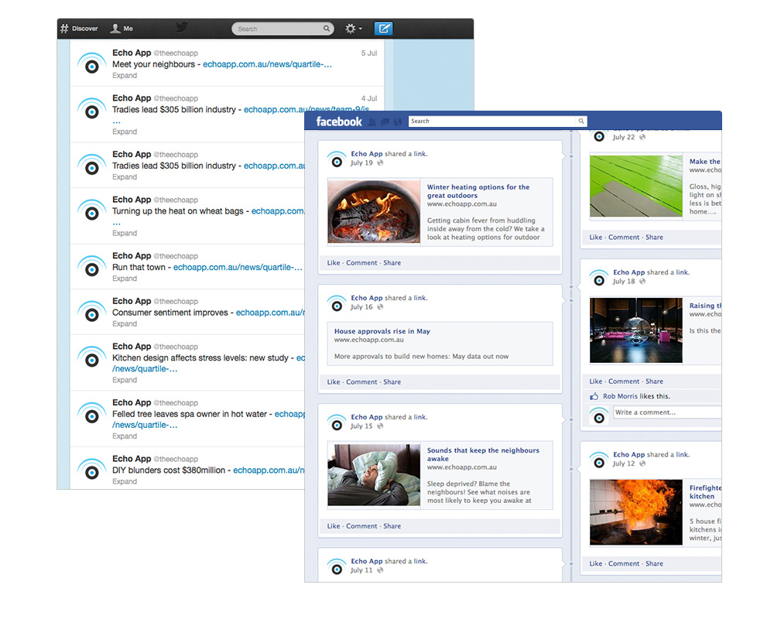
Task: Click the 'Write a comment...' field
Action: click(667, 412)
